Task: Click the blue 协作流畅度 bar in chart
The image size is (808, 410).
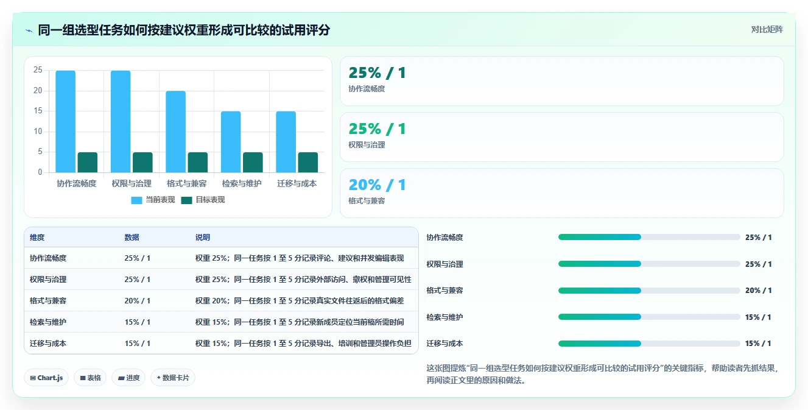Action: coord(66,121)
